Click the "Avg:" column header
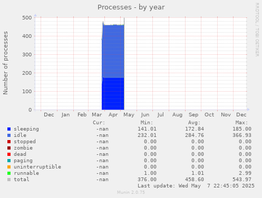Screen dimensions: 262x198 [194, 123]
